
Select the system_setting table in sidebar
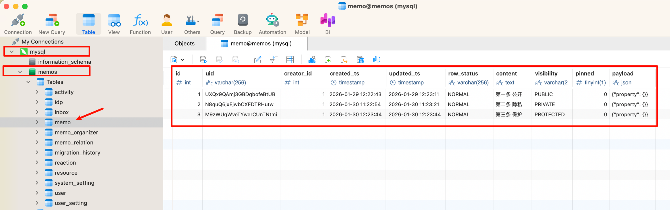74,183
